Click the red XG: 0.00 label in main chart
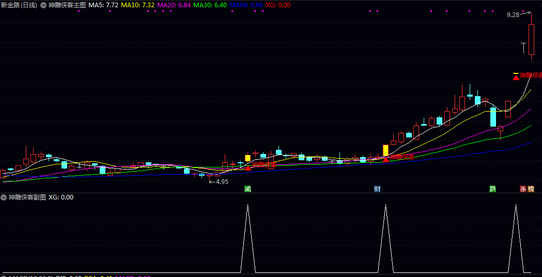The image size is (542, 277). pyautogui.click(x=278, y=5)
